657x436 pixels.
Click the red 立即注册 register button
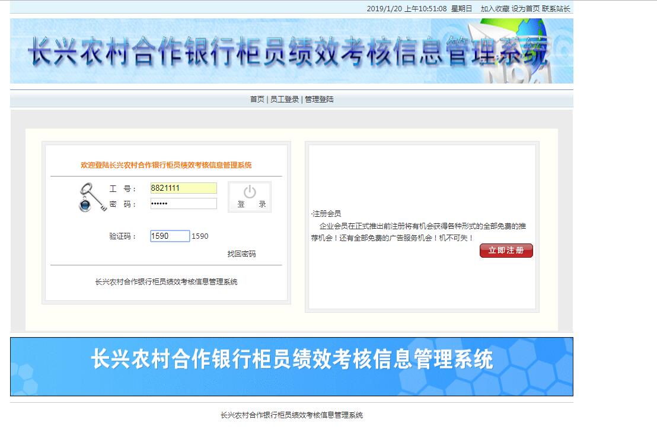506,250
